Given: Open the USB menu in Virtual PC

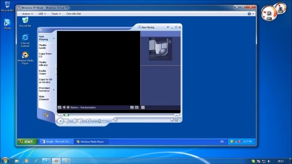Looking at the screenshot, I should [42, 14].
